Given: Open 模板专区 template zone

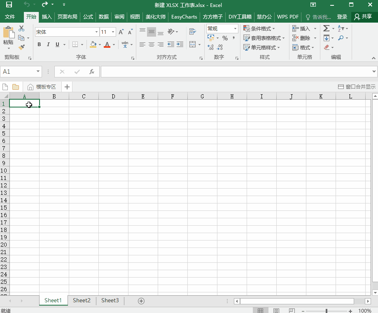Looking at the screenshot, I should click(x=42, y=87).
